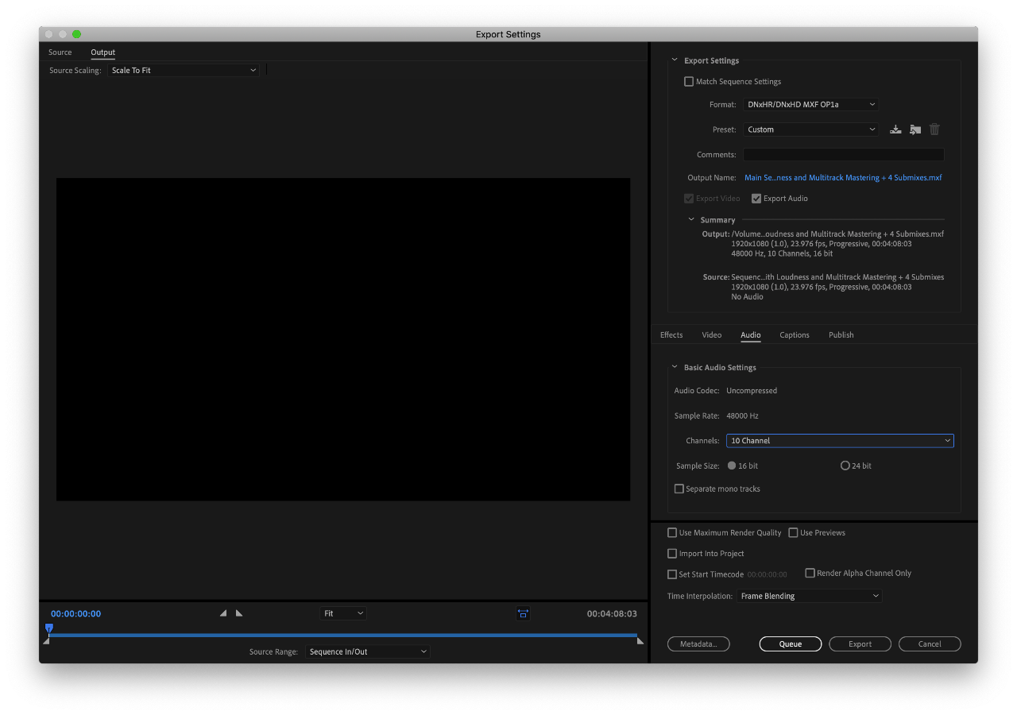This screenshot has height=715, width=1017.
Task: Click the Queue button
Action: click(790, 644)
